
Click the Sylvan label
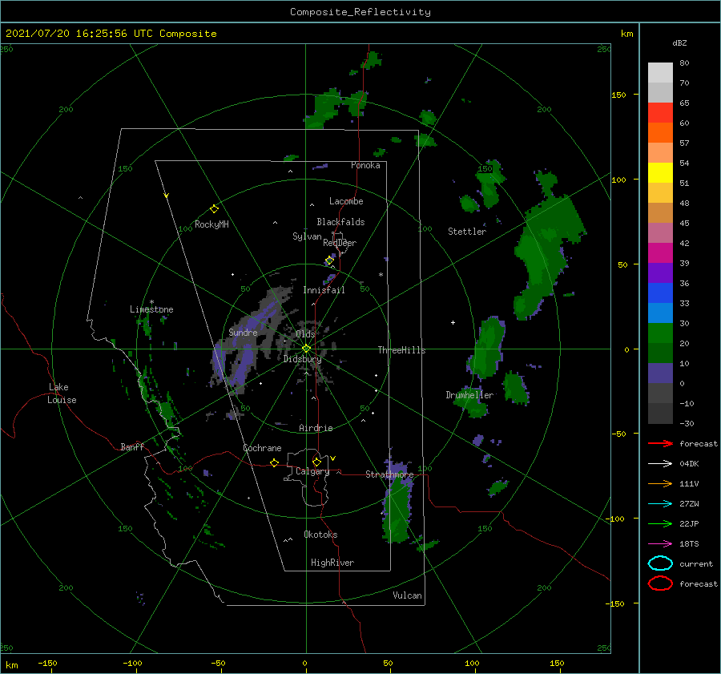pyautogui.click(x=307, y=236)
